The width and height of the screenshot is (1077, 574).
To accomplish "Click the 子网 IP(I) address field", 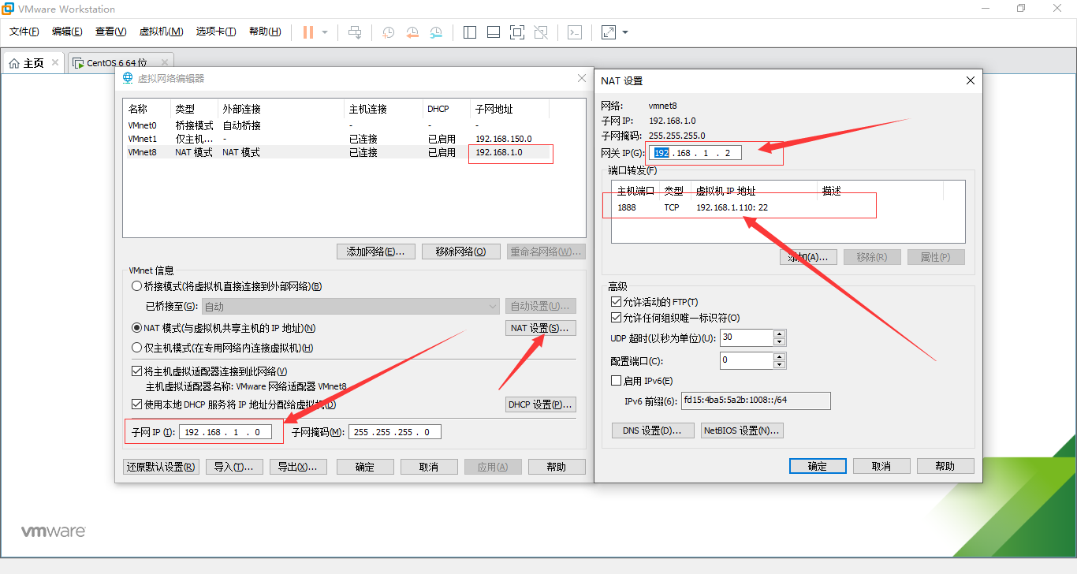I will coord(226,432).
